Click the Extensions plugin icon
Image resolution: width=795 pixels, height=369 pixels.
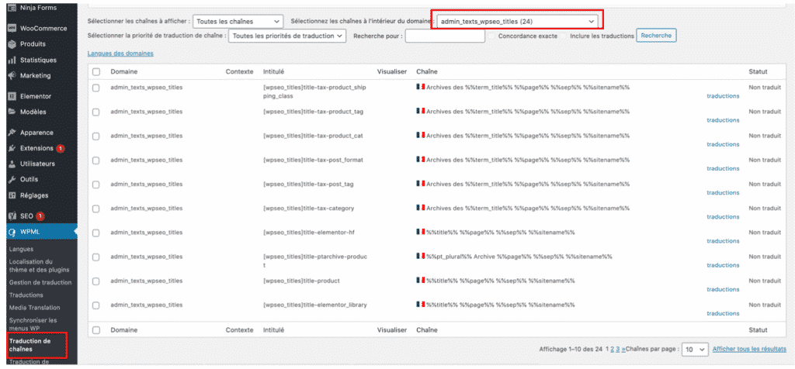[12, 148]
